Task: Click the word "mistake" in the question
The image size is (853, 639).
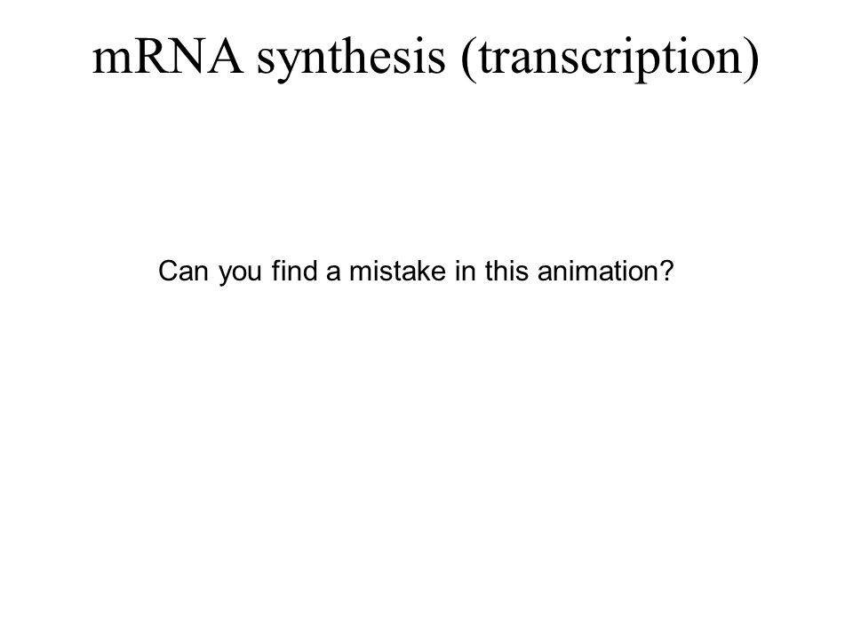Action: pyautogui.click(x=397, y=271)
